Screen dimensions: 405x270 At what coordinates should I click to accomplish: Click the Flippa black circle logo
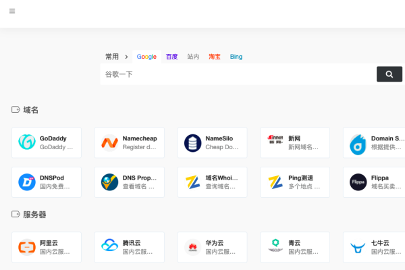[x=358, y=182]
